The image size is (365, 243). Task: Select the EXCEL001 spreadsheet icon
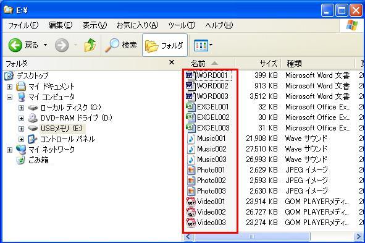[x=190, y=107]
